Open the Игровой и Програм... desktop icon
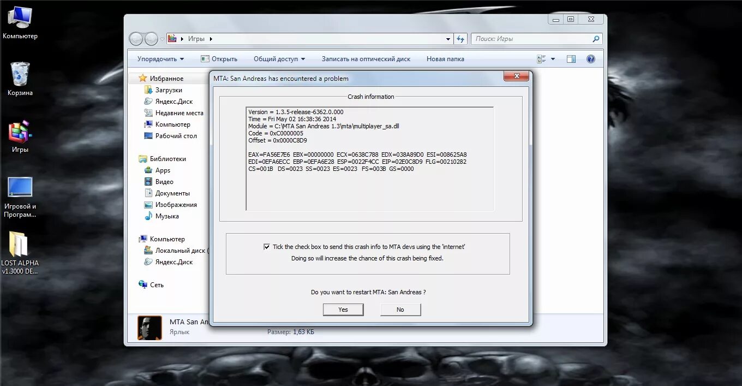Viewport: 742px width, 386px height. point(20,197)
